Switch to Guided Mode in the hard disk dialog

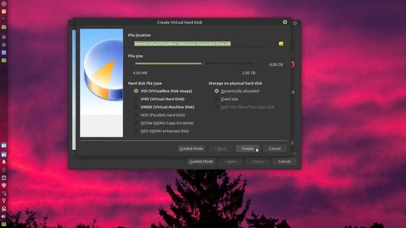(192, 149)
